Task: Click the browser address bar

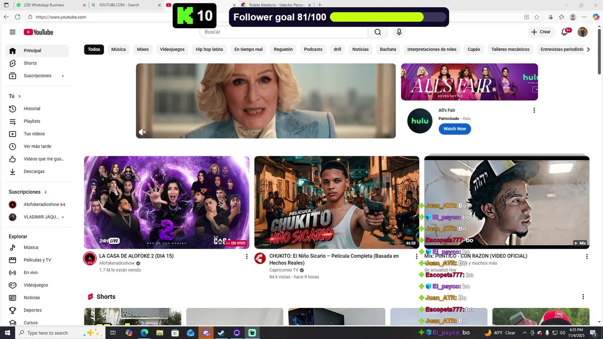Action: [x=273, y=17]
